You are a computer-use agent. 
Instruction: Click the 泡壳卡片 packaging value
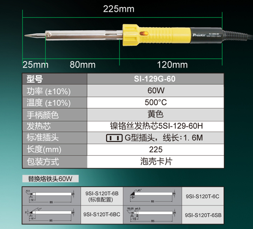[x=156, y=161]
